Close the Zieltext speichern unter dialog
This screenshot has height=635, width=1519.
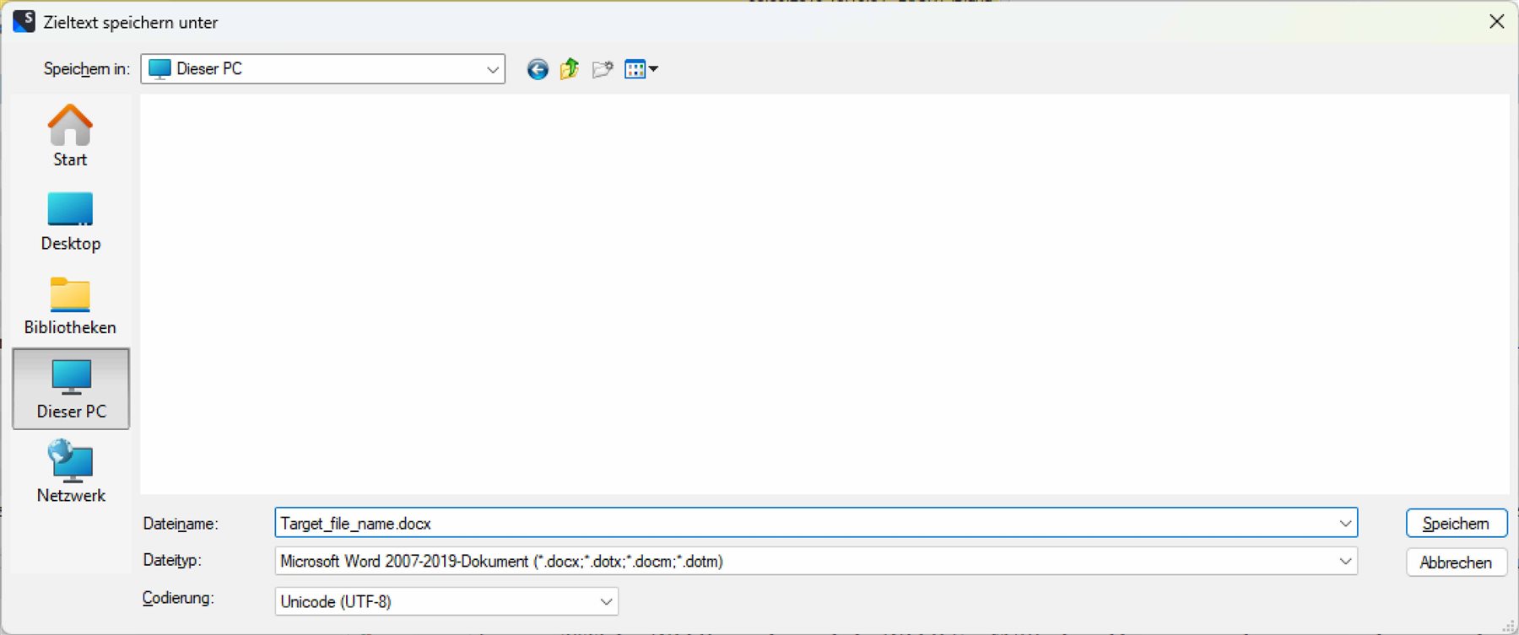1496,22
